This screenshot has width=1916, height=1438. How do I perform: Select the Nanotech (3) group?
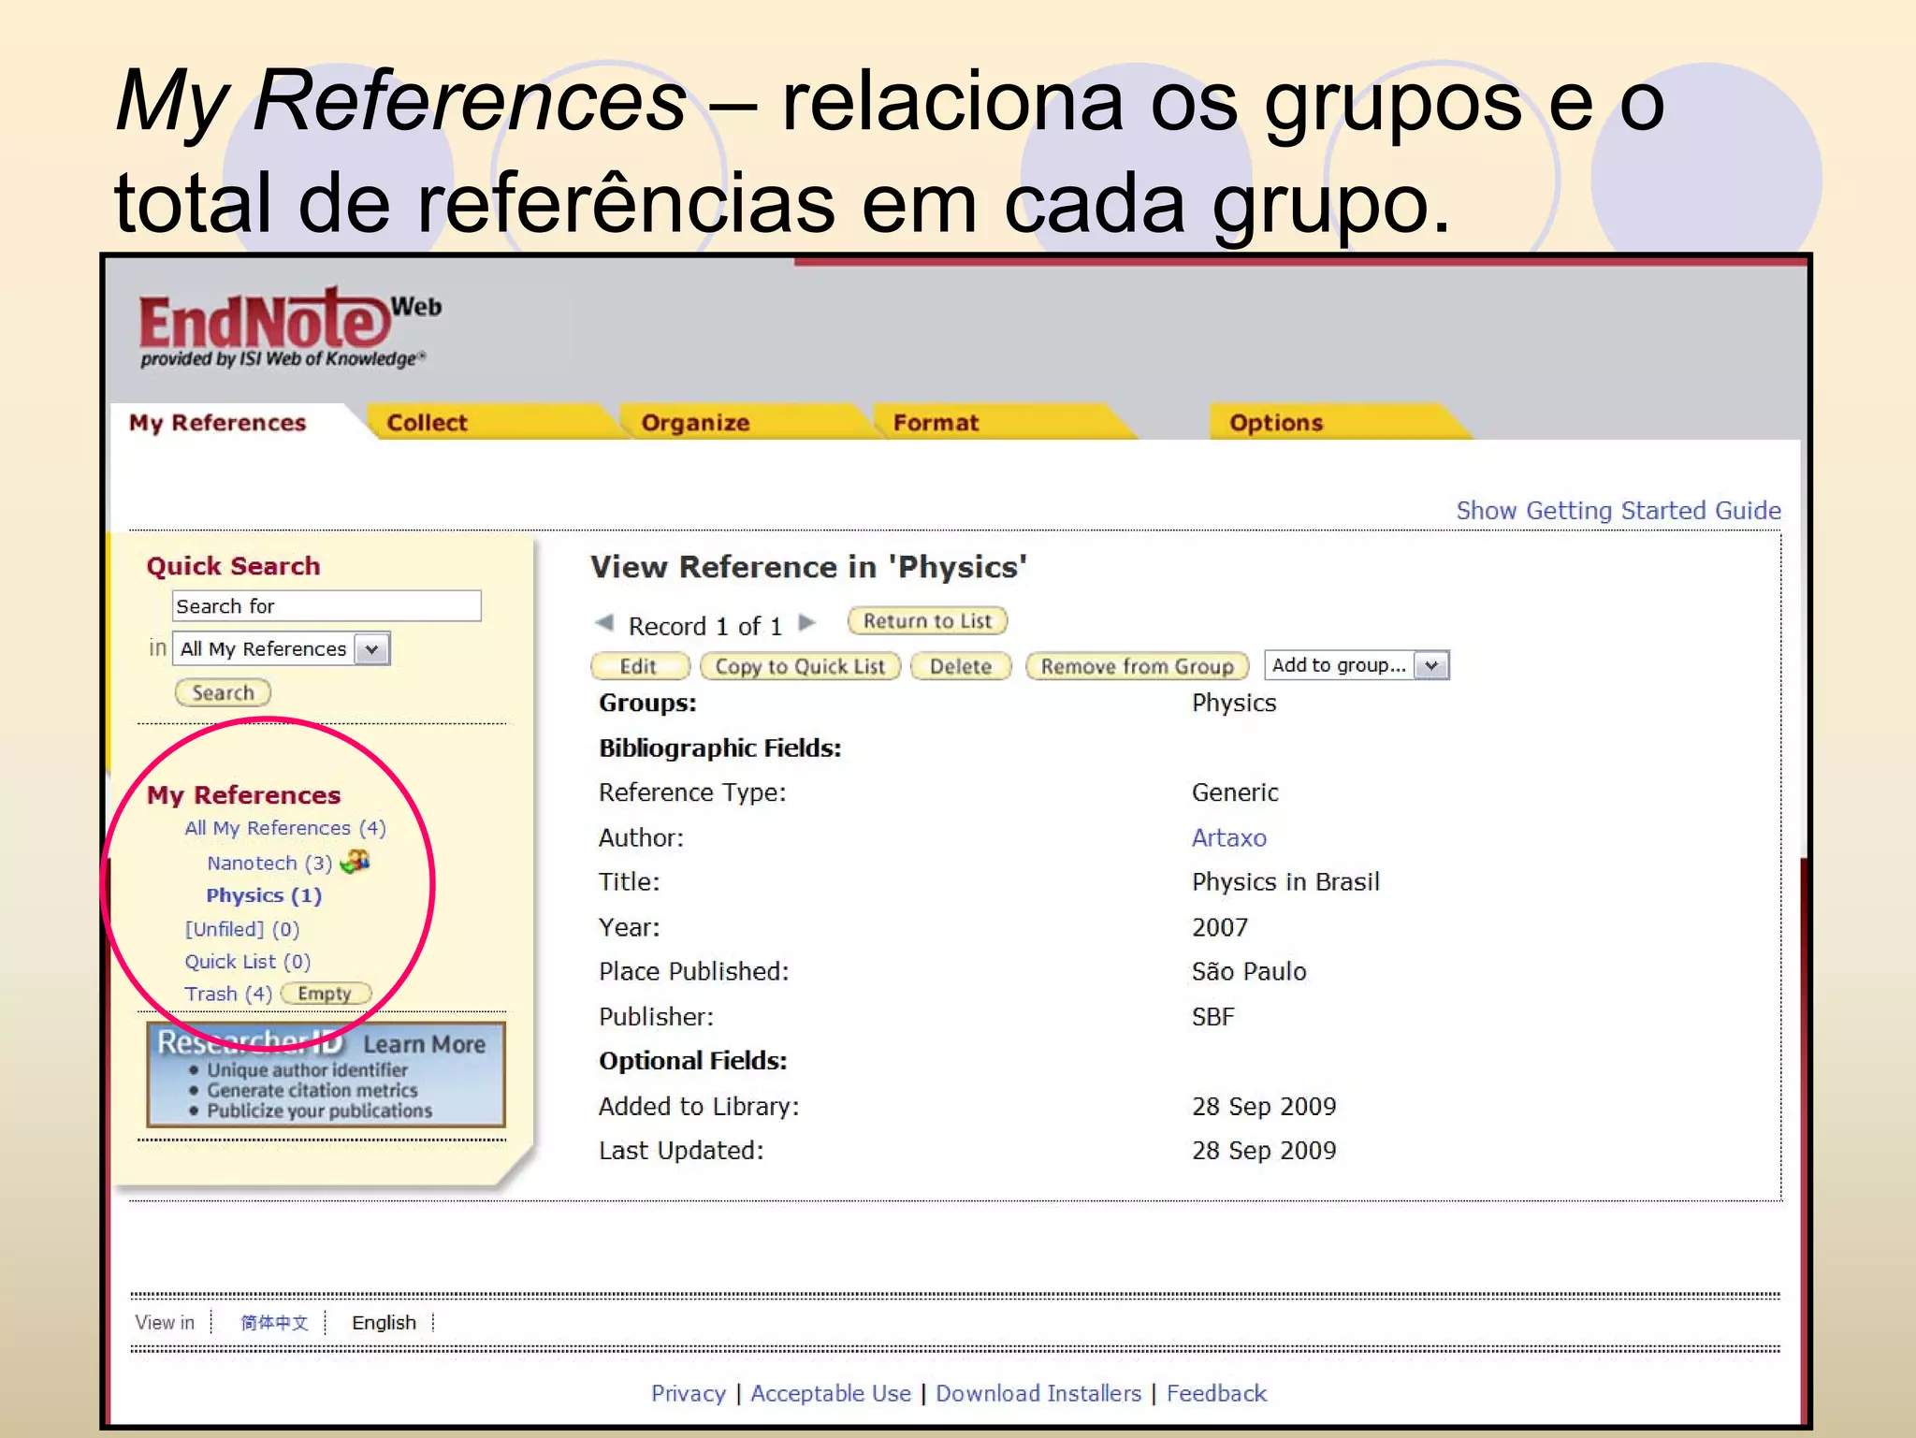pyautogui.click(x=269, y=863)
